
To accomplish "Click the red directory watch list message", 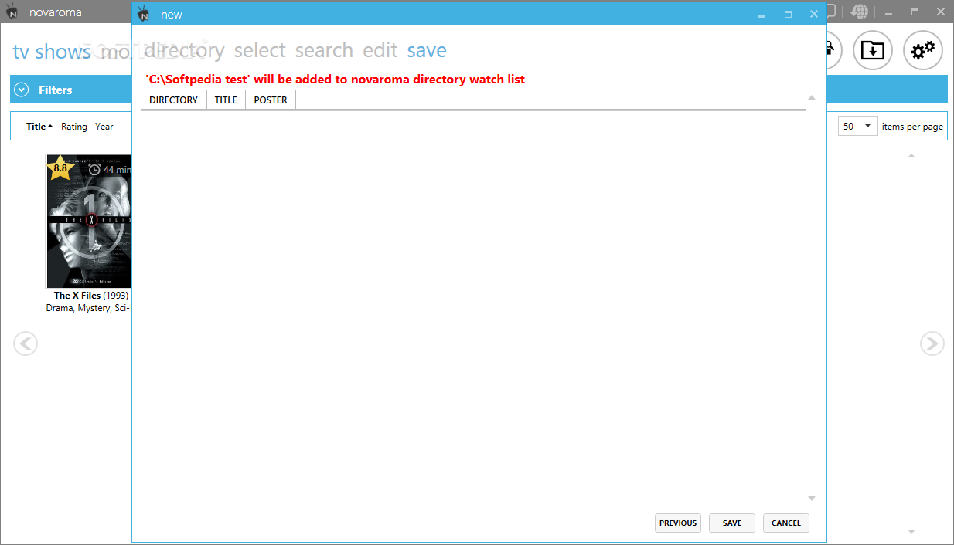I will [x=336, y=79].
